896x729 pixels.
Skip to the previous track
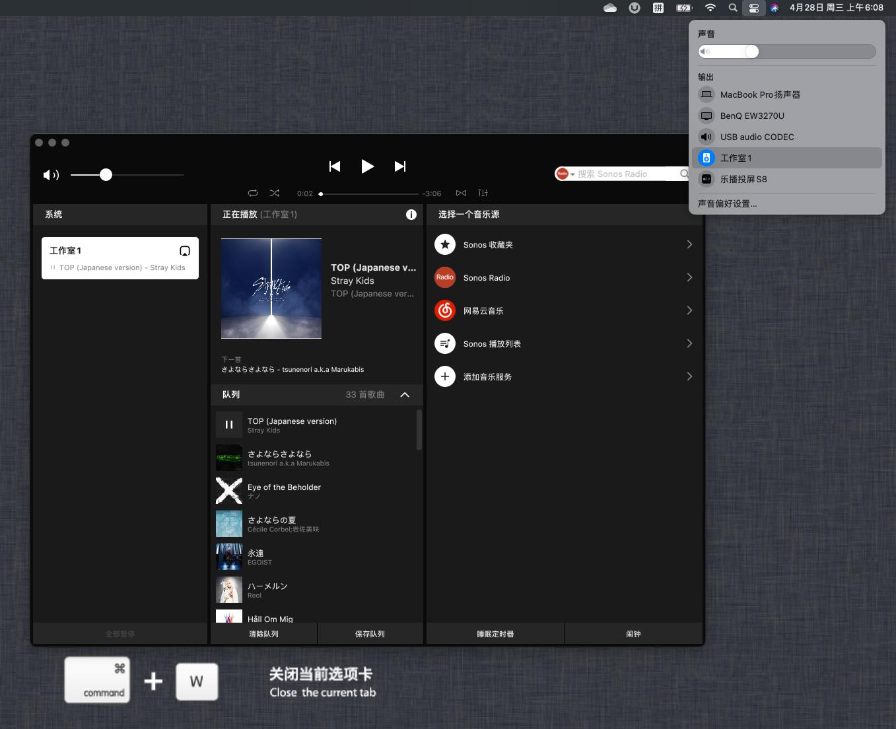(335, 166)
